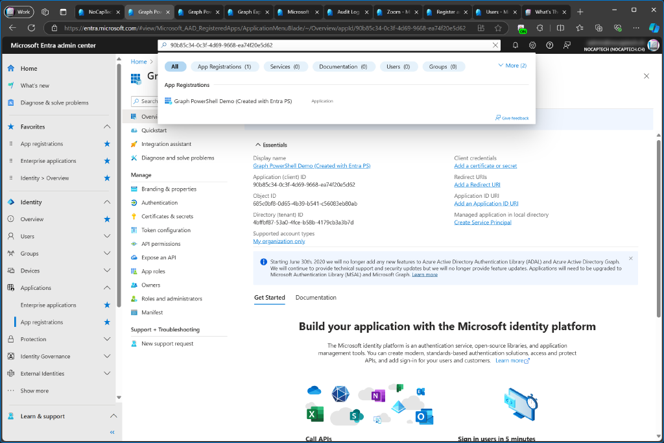This screenshot has width=664, height=443.
Task: Unfavorite App registrations star under Favorites
Action: [107, 144]
